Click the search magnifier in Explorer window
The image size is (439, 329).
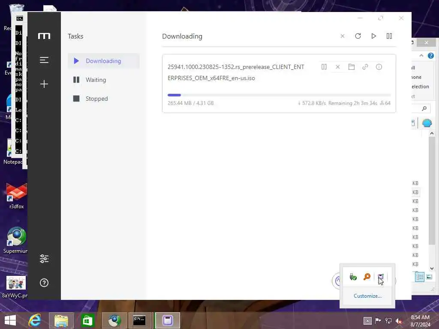[424, 108]
